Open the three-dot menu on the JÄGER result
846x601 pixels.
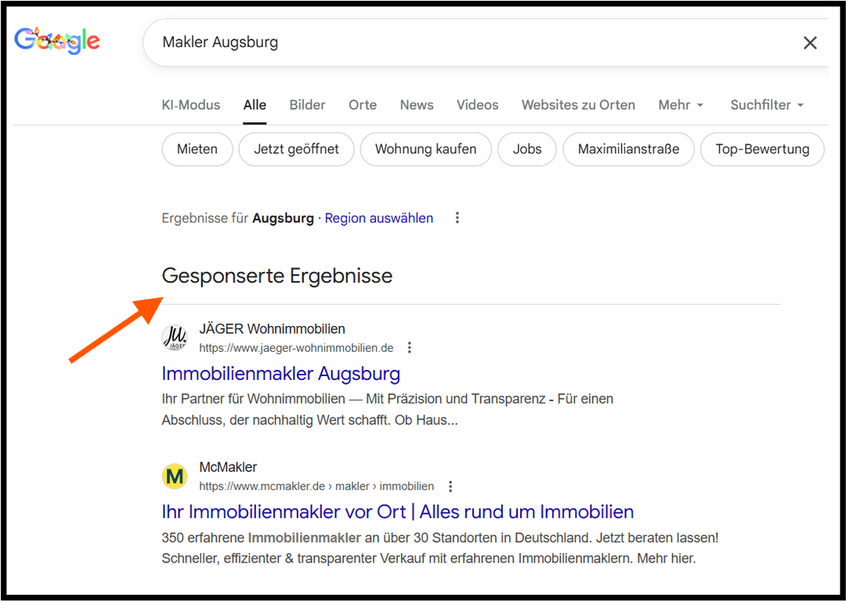click(x=410, y=347)
